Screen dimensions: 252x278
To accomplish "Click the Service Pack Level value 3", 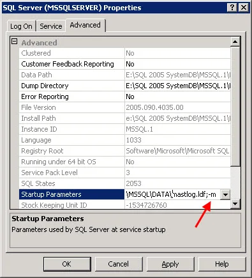I will [177, 173].
